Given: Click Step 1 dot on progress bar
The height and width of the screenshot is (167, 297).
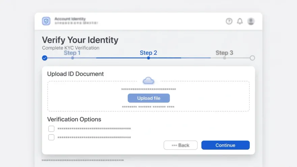Looking at the screenshot, I should tap(73, 58).
